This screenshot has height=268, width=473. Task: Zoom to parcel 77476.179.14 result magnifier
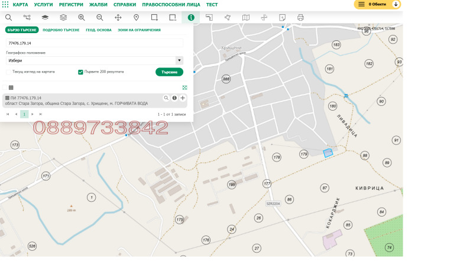point(167,98)
